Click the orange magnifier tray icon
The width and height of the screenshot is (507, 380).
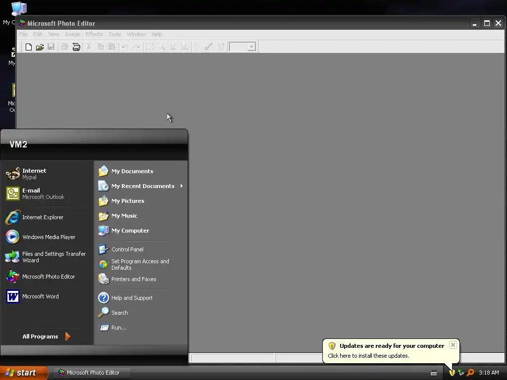click(x=470, y=373)
